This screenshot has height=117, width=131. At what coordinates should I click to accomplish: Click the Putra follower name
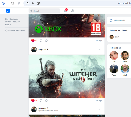tap(114, 75)
